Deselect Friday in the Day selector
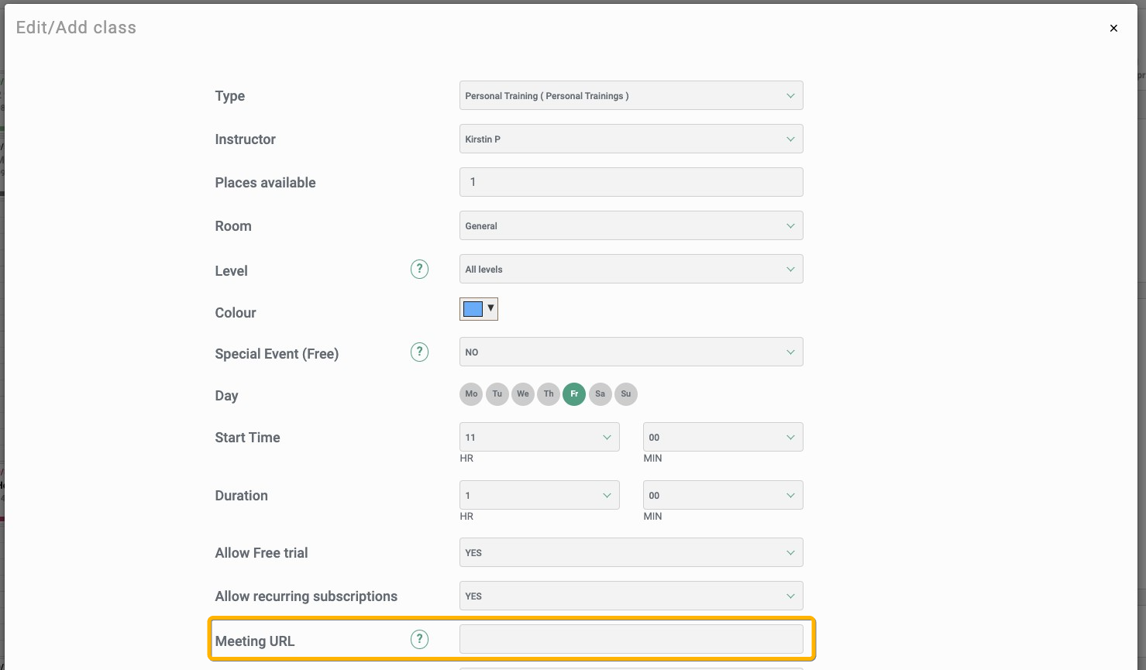The image size is (1146, 670). coord(574,394)
